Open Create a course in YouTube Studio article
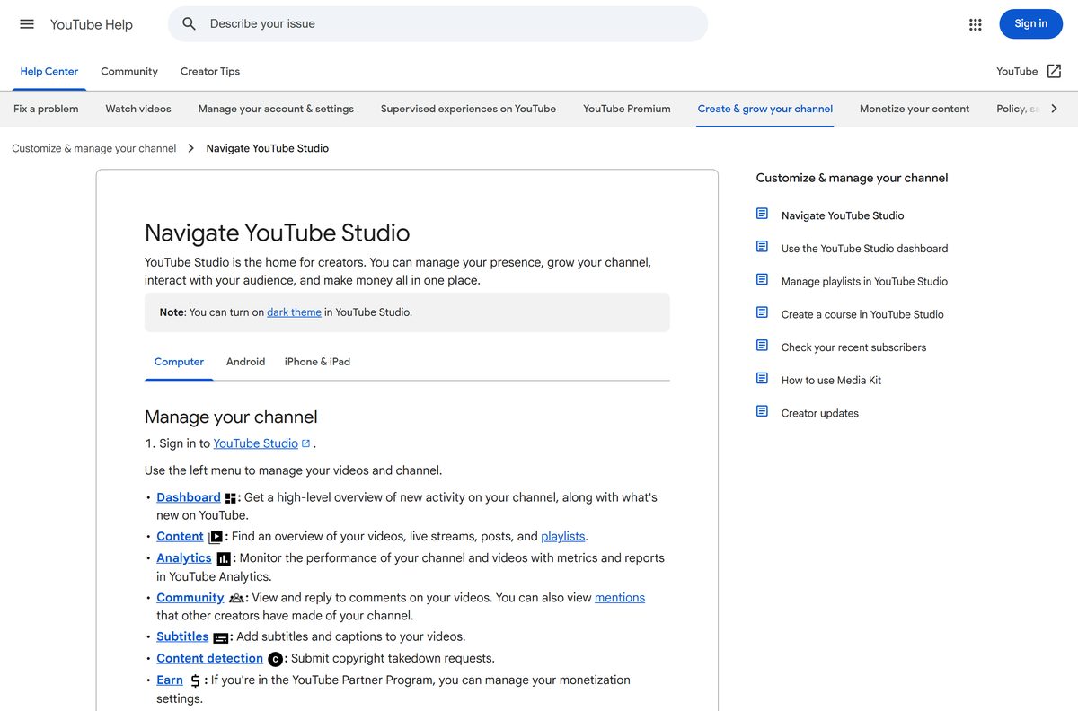Viewport: 1078px width, 711px height. [x=862, y=315]
